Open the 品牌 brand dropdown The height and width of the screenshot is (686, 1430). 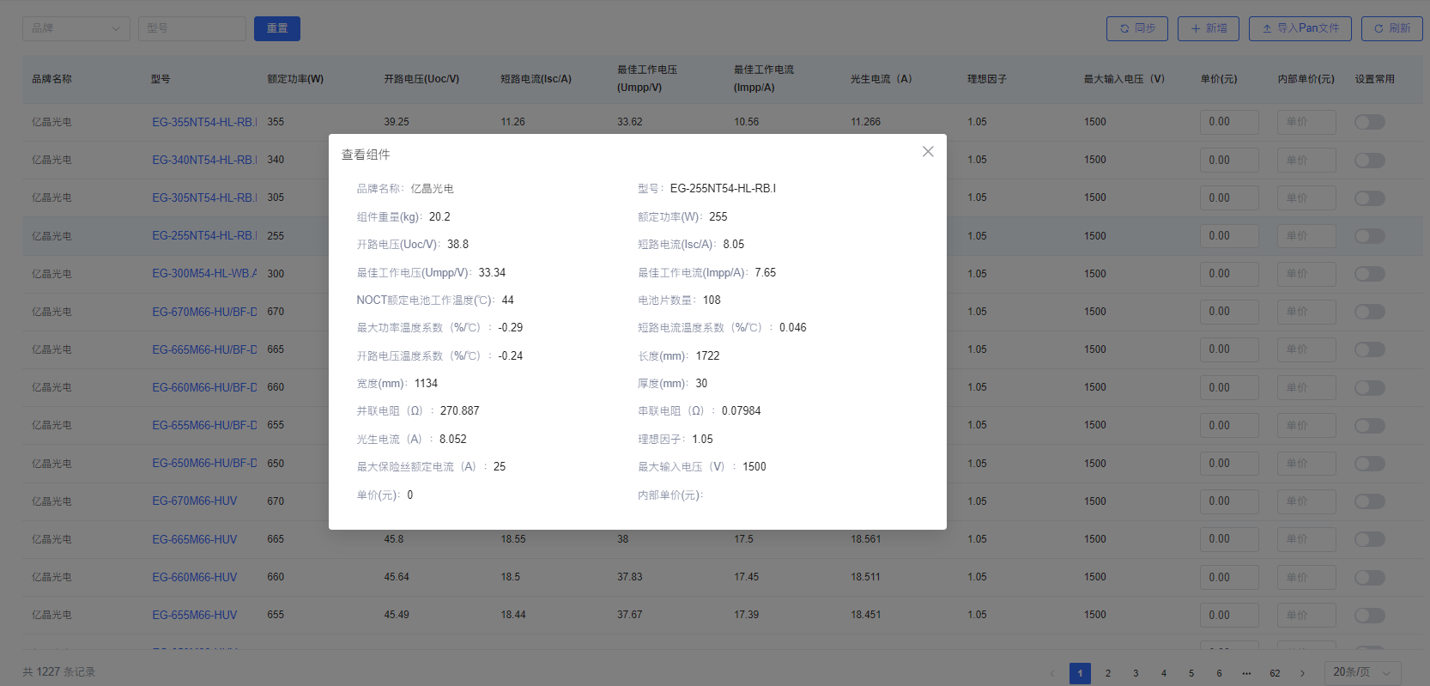point(76,28)
